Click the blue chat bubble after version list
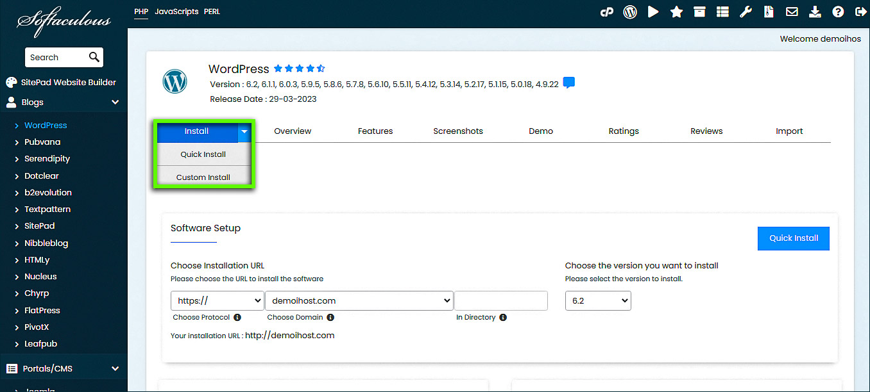 (x=568, y=83)
